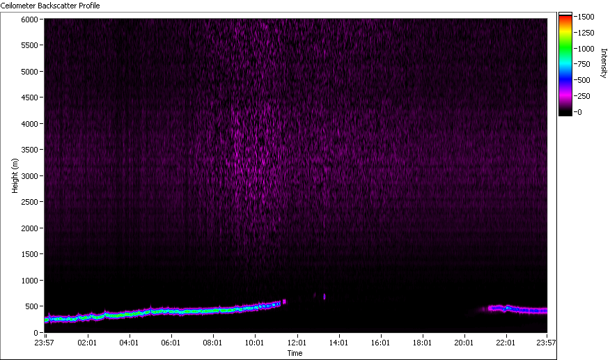Click the 1500 height axis tick label
Viewport: 610px width, 360px height.
[x=29, y=254]
